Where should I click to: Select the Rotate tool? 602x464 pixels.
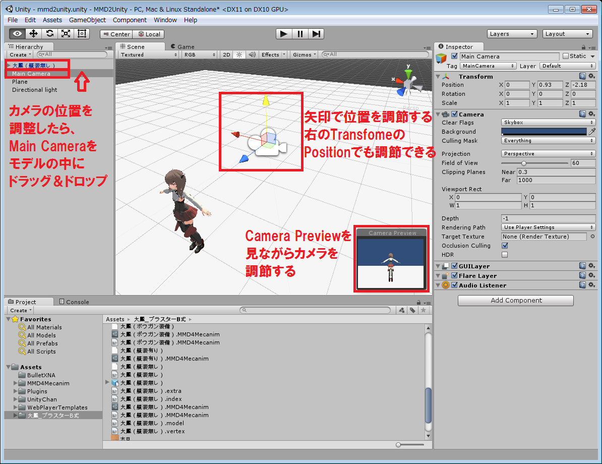pos(49,34)
